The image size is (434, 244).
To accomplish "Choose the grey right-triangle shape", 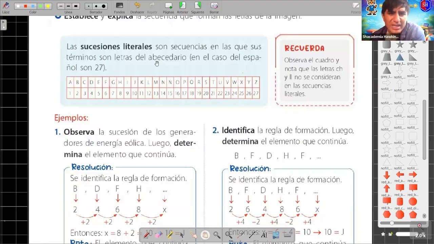I will pos(413,57).
